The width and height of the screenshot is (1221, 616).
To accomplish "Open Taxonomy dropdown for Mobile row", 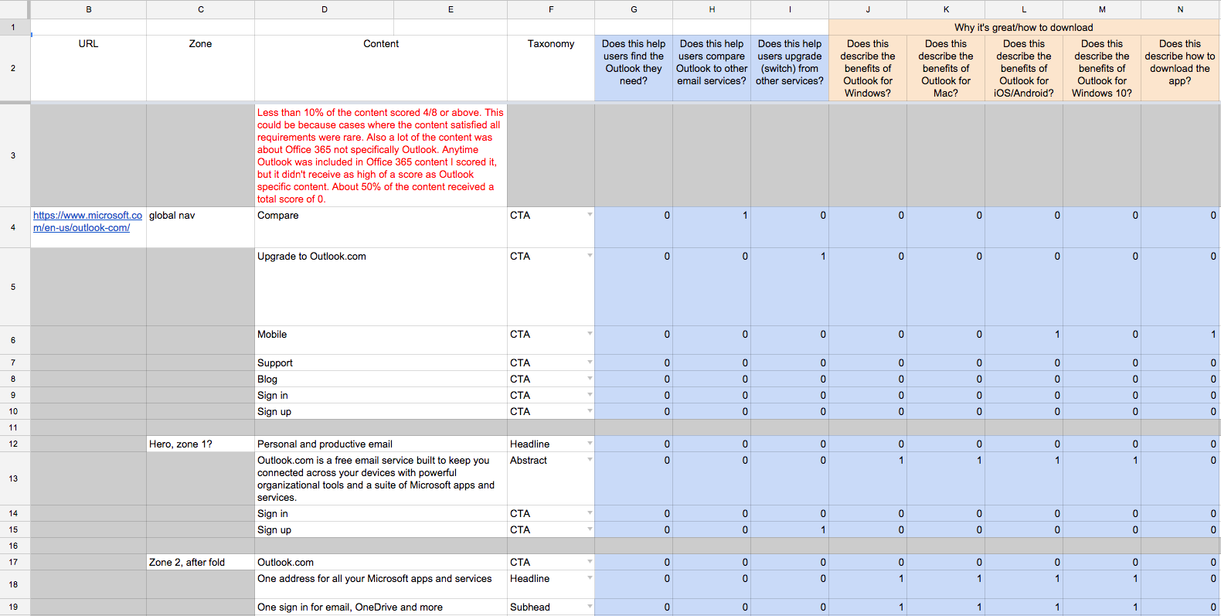I will [x=590, y=334].
